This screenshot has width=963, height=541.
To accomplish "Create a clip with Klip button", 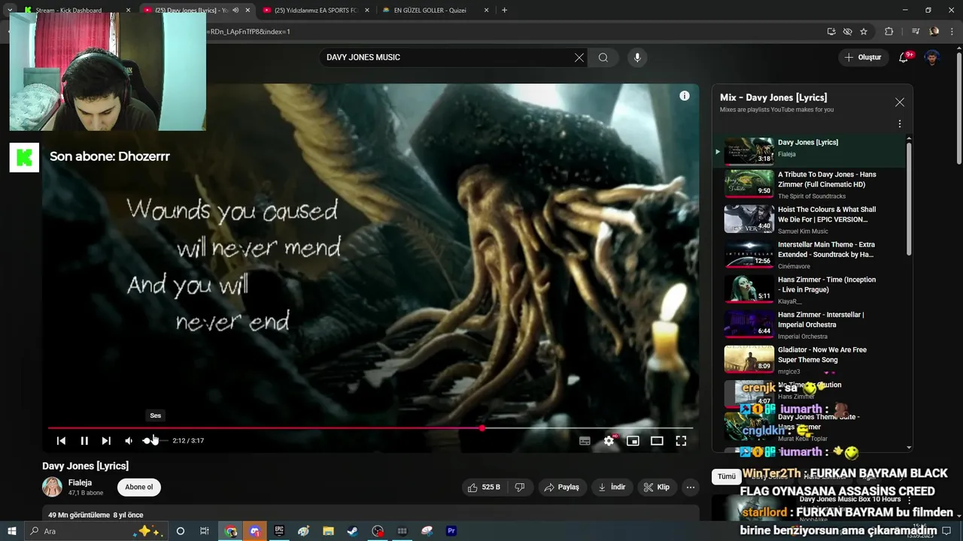I will 656,488.
